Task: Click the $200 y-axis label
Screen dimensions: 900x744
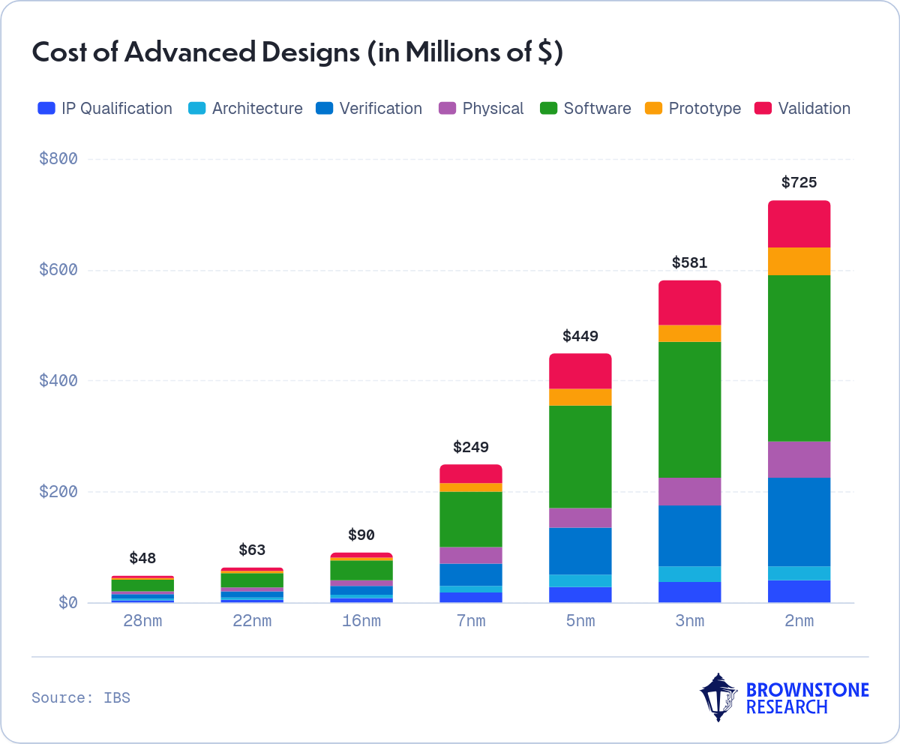Action: click(58, 492)
